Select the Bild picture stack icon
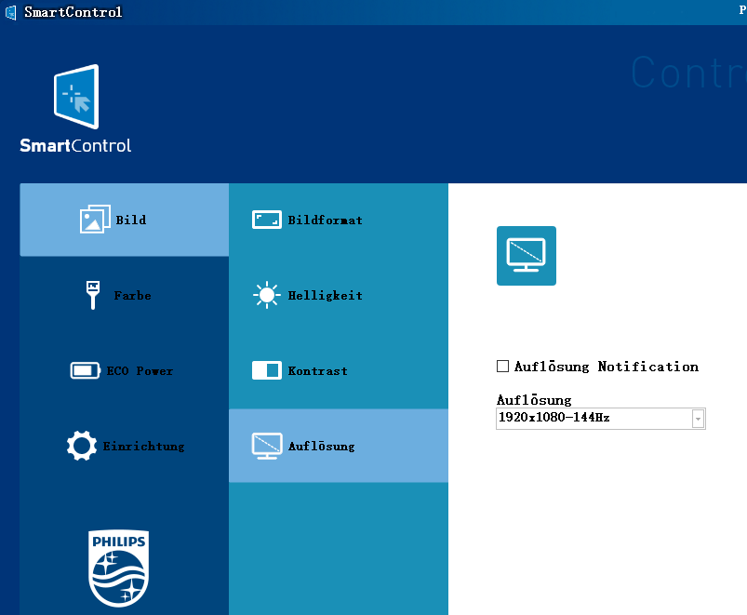Viewport: 747px width, 615px height. tap(95, 220)
